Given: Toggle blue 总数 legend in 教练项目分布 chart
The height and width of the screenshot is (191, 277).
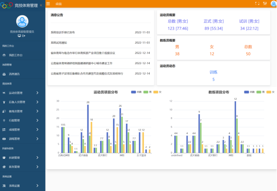Looking at the screenshot, I should (249, 92).
